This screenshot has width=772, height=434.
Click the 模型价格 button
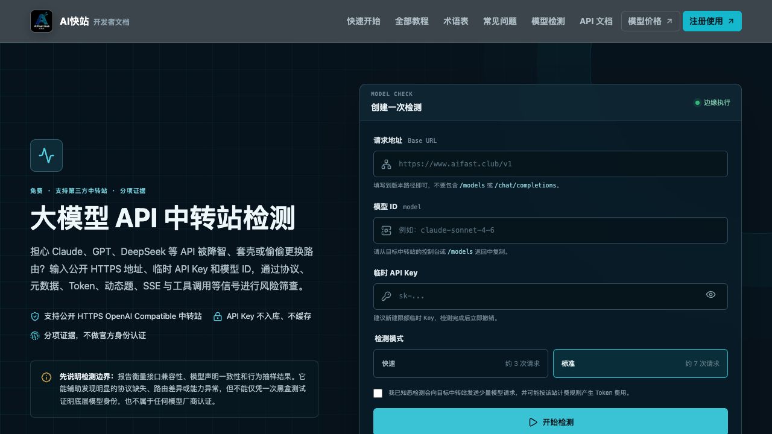651,21
